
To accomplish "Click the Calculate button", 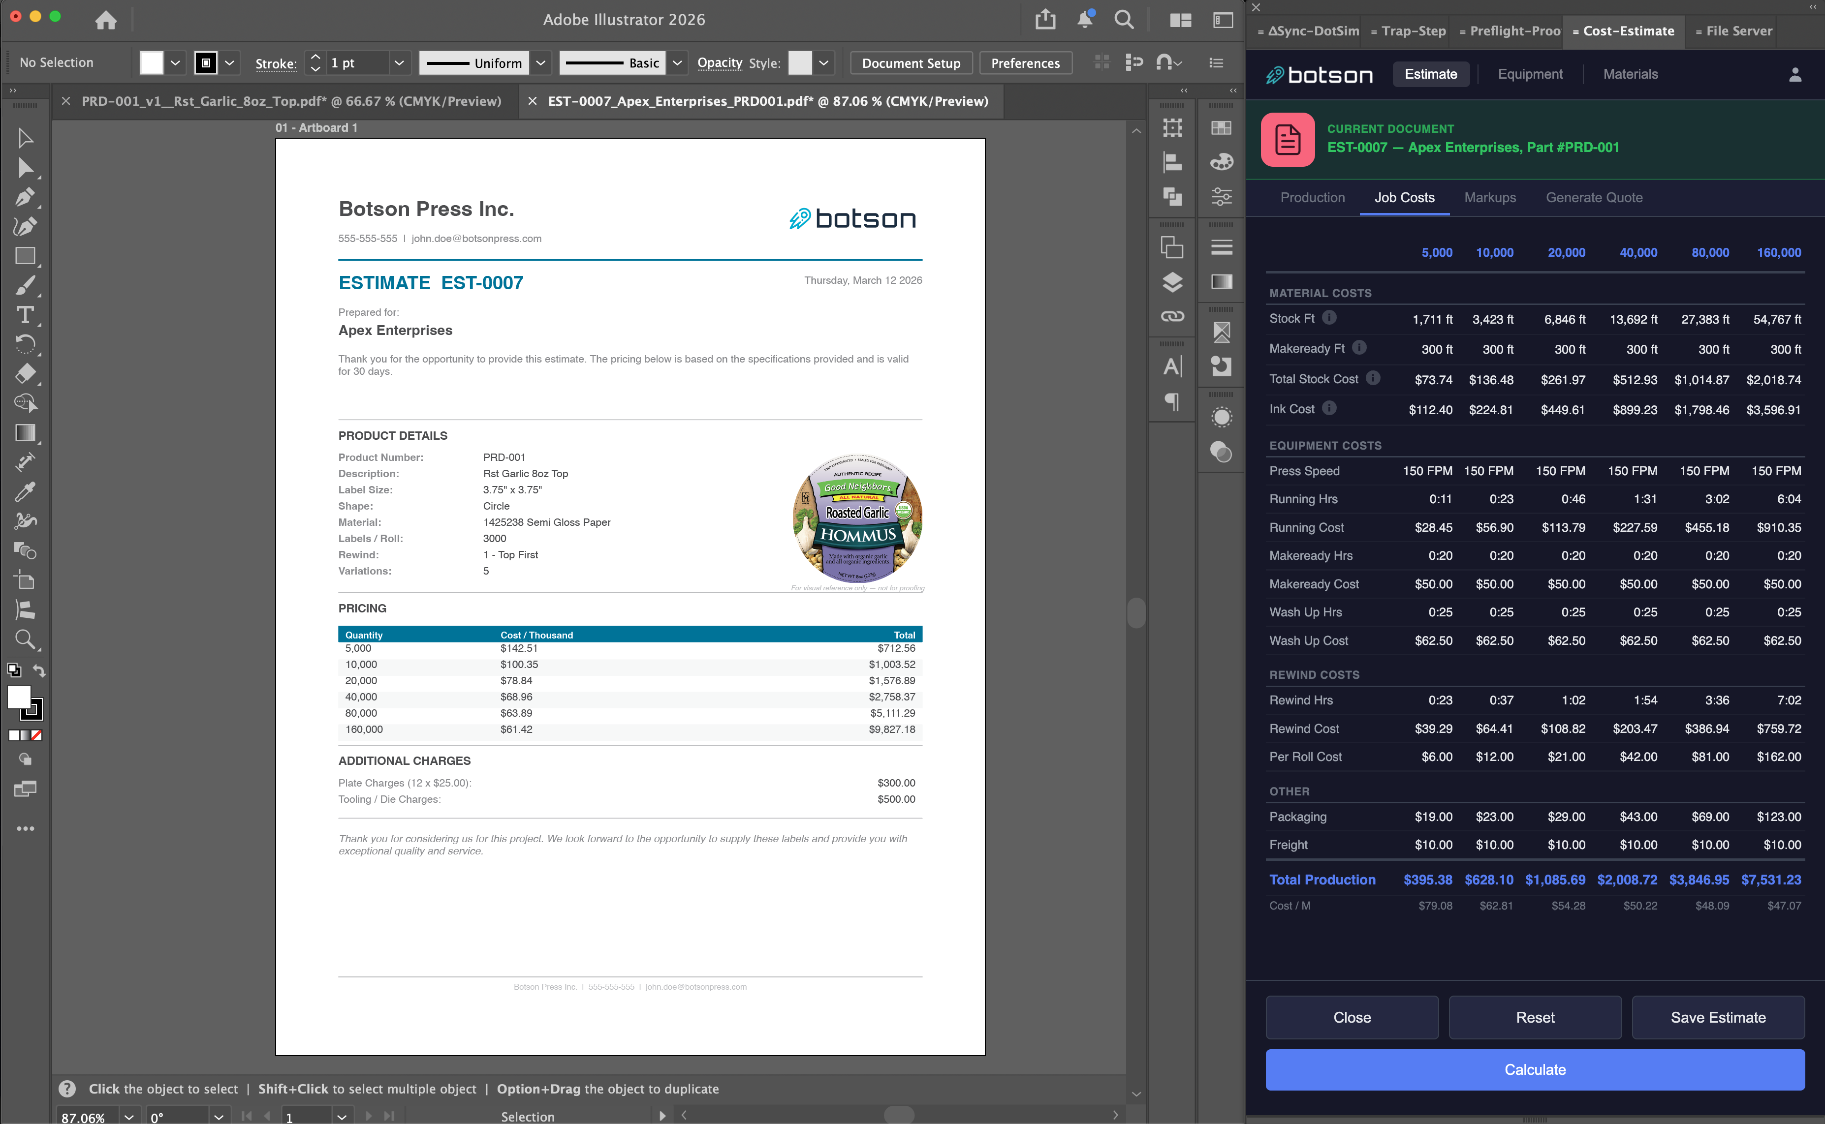I will tap(1534, 1069).
